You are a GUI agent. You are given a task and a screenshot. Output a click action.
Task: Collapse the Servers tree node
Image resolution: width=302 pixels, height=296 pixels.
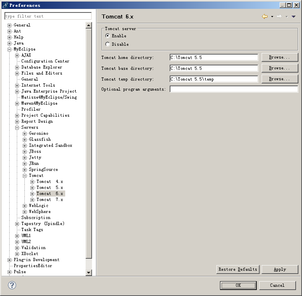[x=17, y=128]
